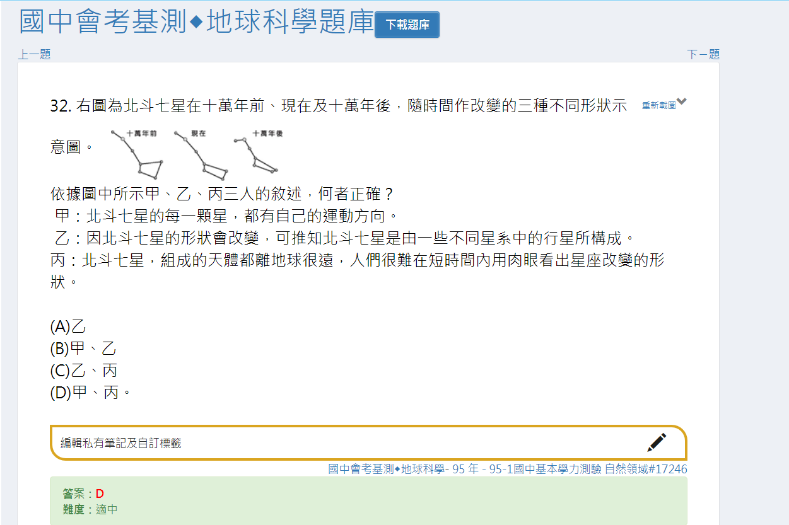This screenshot has height=525, width=789.
Task: Go to 上一題 previous question
Action: tap(32, 54)
